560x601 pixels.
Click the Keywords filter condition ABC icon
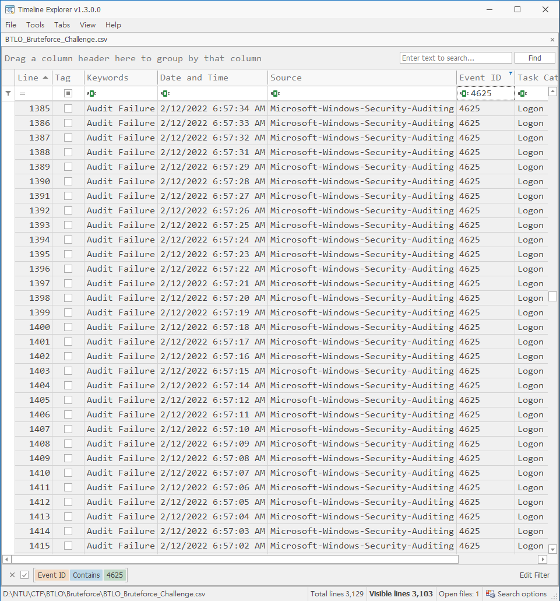91,93
